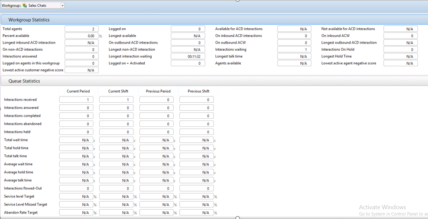
Task: Click Interactions received Current Period field
Action: 76,100
